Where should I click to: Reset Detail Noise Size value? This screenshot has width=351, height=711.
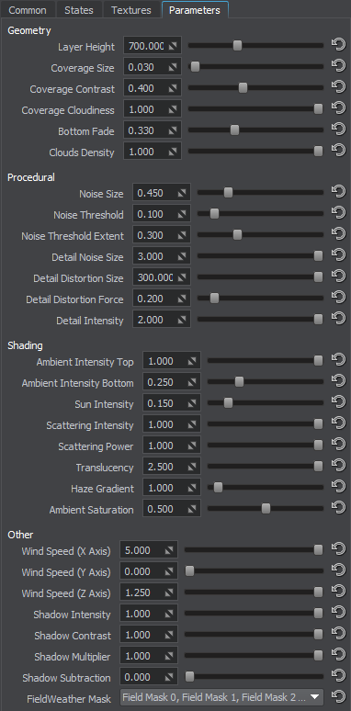(x=338, y=255)
